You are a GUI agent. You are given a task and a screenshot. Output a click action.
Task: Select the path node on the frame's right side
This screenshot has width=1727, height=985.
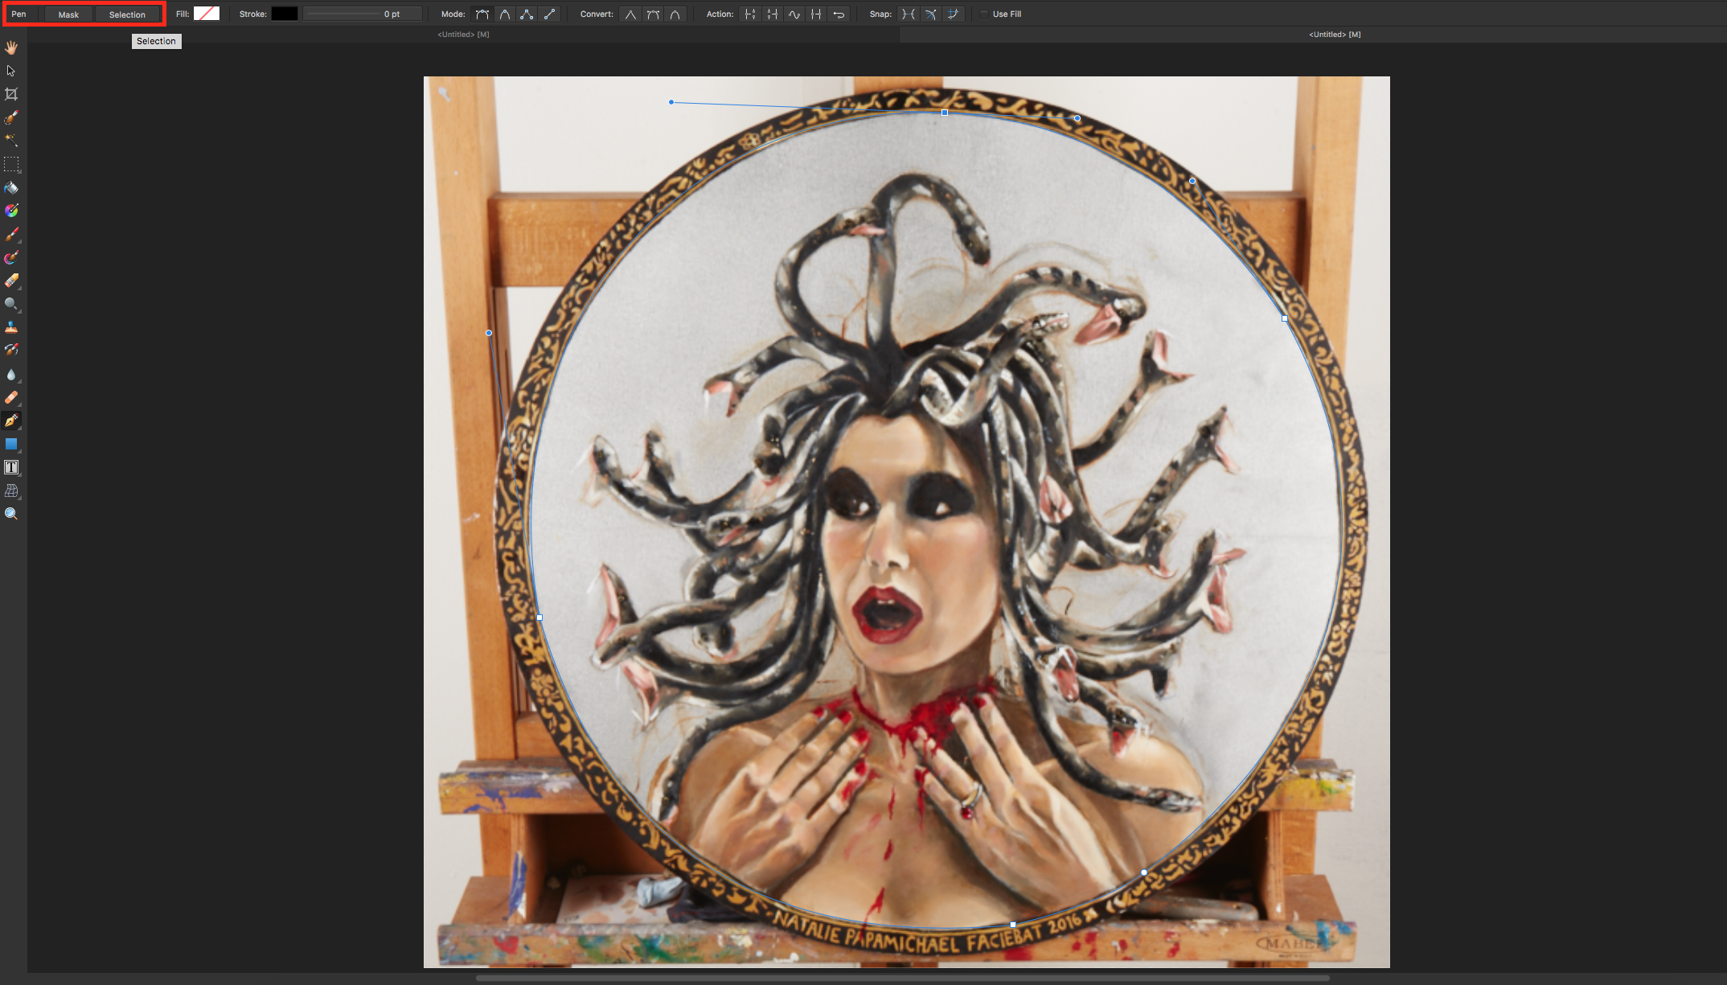[x=1285, y=318]
